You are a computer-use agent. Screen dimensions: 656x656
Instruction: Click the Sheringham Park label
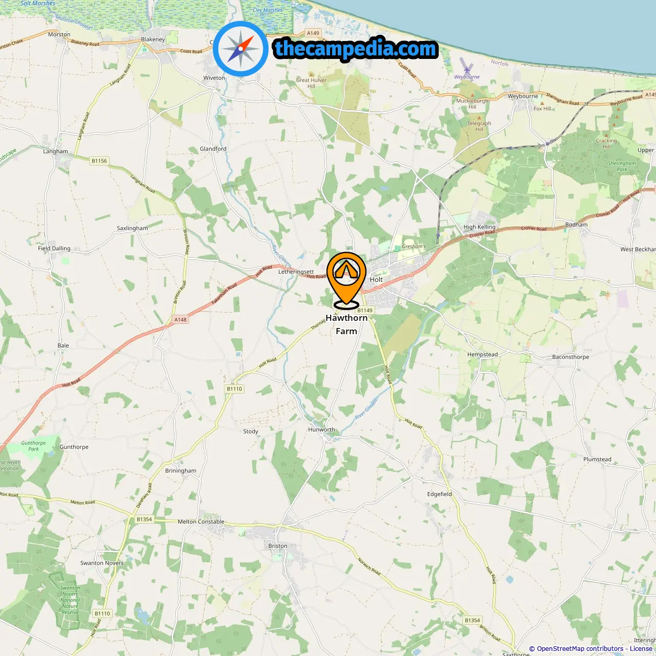click(x=622, y=166)
